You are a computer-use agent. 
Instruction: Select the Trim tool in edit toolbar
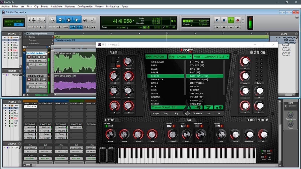point(61,20)
